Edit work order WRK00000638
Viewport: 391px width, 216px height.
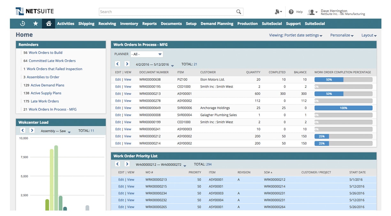118,80
